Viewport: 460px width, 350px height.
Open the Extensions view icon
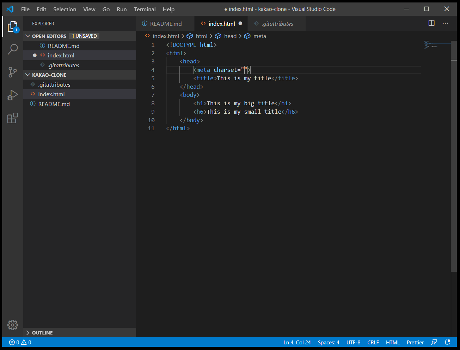click(13, 118)
